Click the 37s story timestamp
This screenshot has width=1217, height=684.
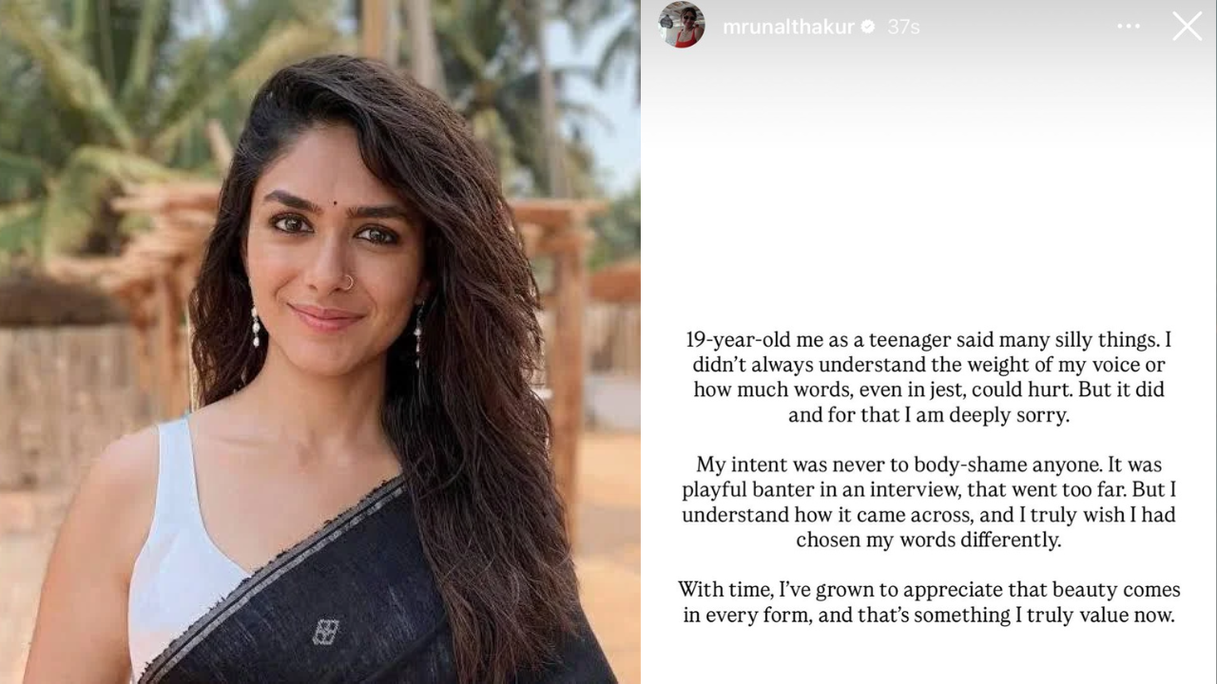[x=903, y=28]
